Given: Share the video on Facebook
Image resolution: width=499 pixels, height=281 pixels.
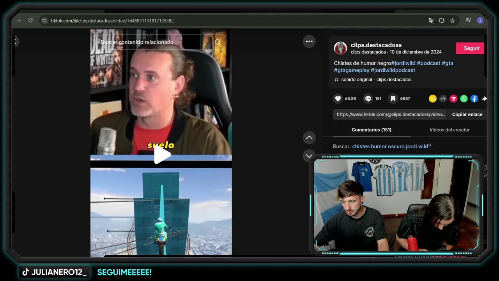Looking at the screenshot, I should [x=474, y=99].
